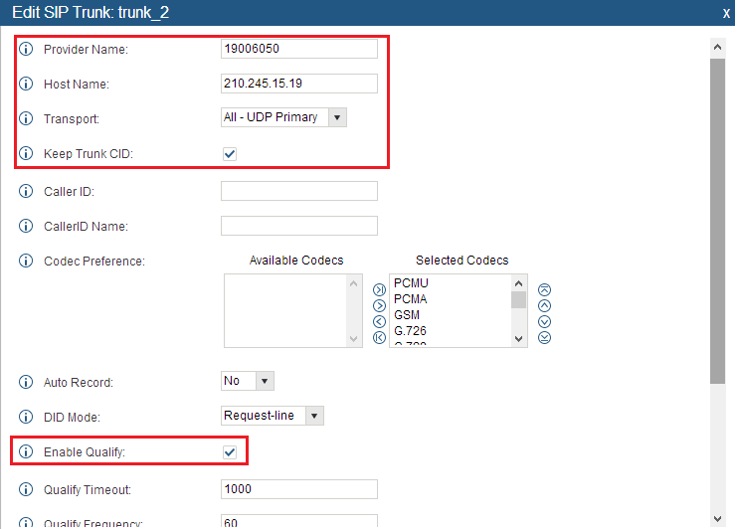The width and height of the screenshot is (738, 529).
Task: Click the Host Name input field
Action: [299, 84]
